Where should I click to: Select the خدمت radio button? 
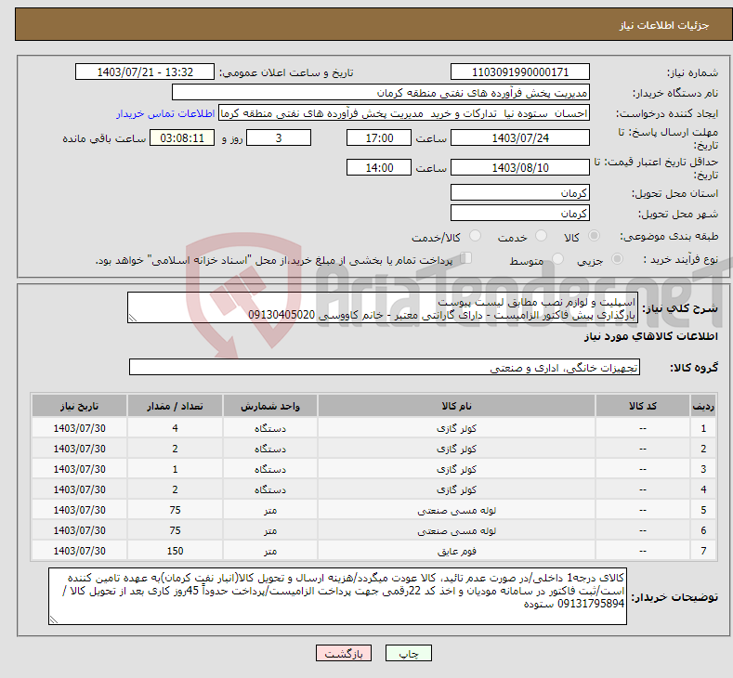[541, 236]
